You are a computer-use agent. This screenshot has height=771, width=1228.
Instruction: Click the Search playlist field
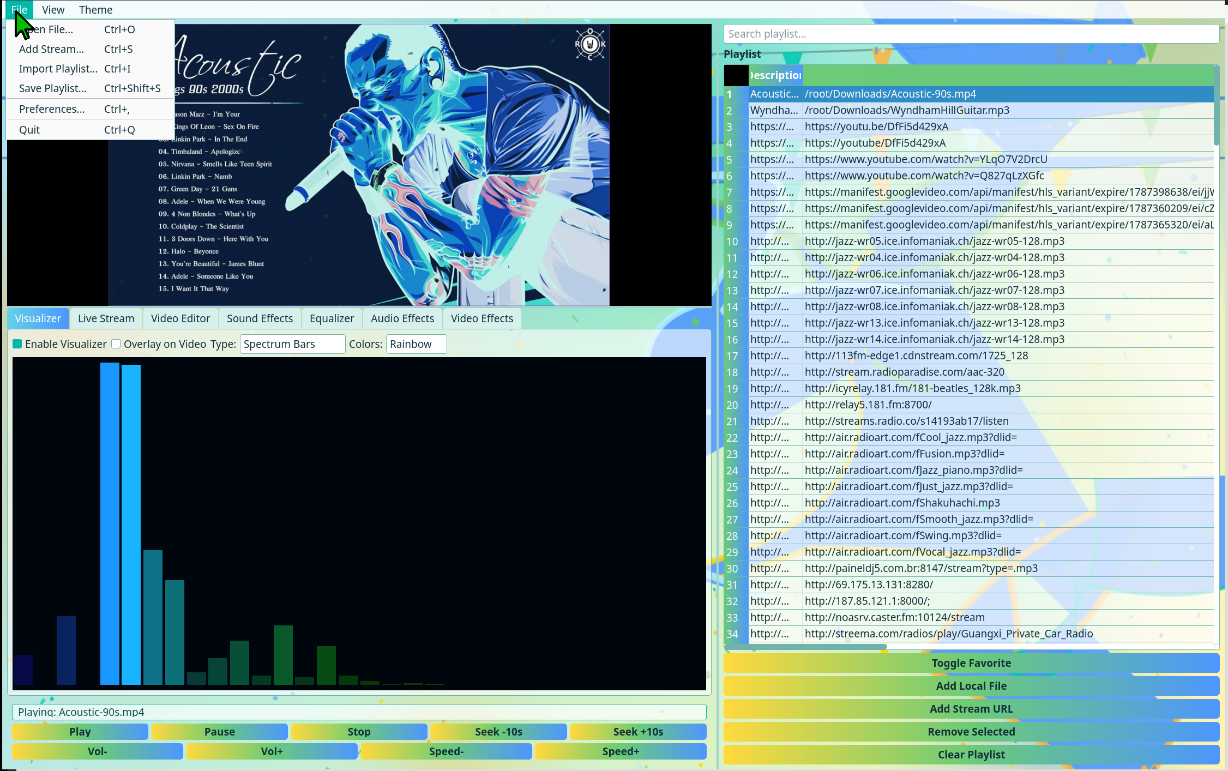pos(971,34)
